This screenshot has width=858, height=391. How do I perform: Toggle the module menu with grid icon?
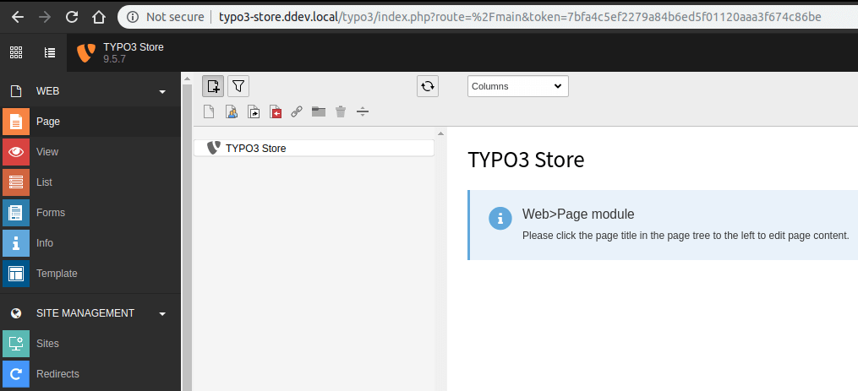pyautogui.click(x=16, y=52)
